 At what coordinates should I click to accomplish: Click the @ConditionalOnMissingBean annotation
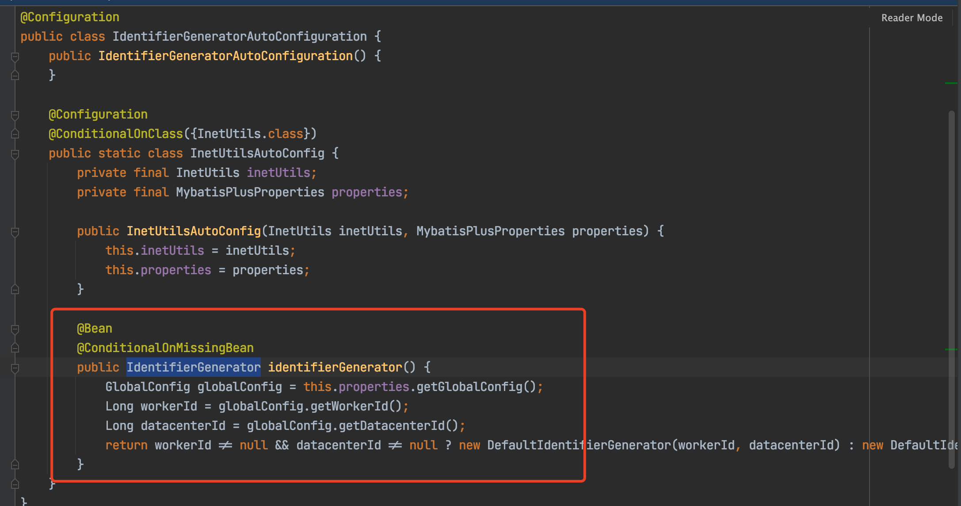(165, 348)
